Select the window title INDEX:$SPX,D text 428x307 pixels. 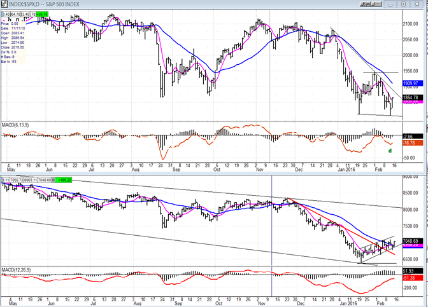pyautogui.click(x=24, y=4)
